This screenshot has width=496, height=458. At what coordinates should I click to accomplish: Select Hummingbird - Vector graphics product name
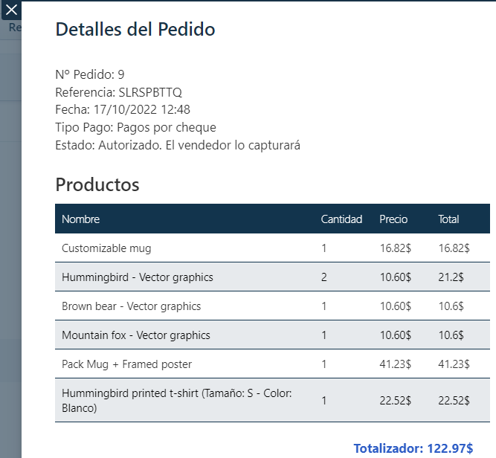[138, 277]
